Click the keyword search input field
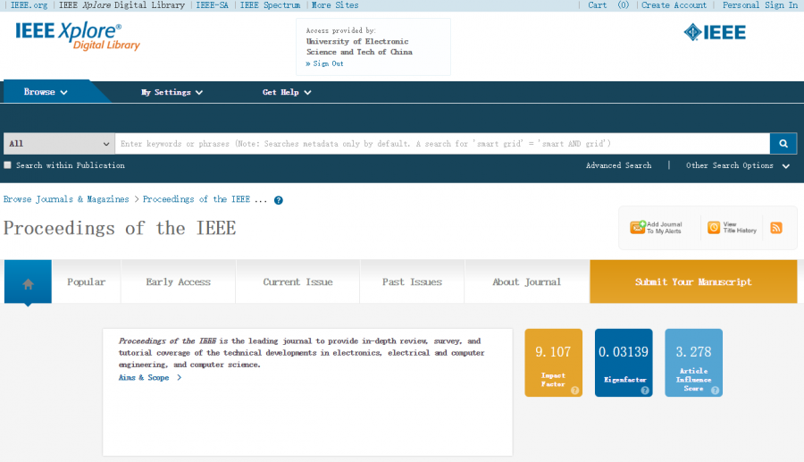This screenshot has width=804, height=462. [x=442, y=144]
